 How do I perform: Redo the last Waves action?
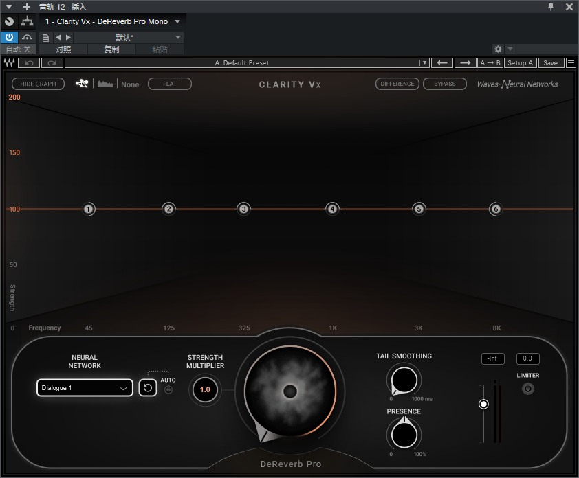52,63
